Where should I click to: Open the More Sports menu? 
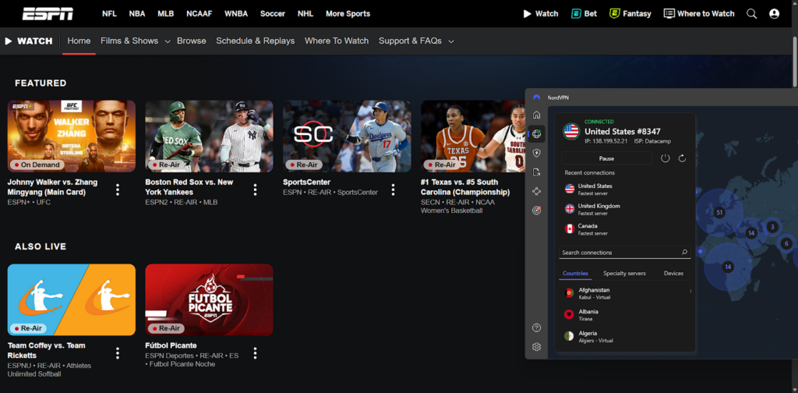348,14
